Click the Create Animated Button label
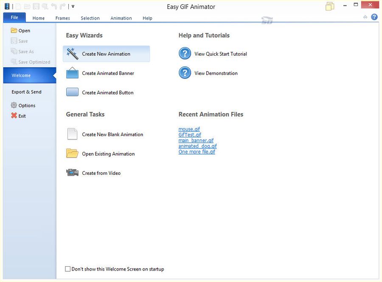 [x=108, y=93]
